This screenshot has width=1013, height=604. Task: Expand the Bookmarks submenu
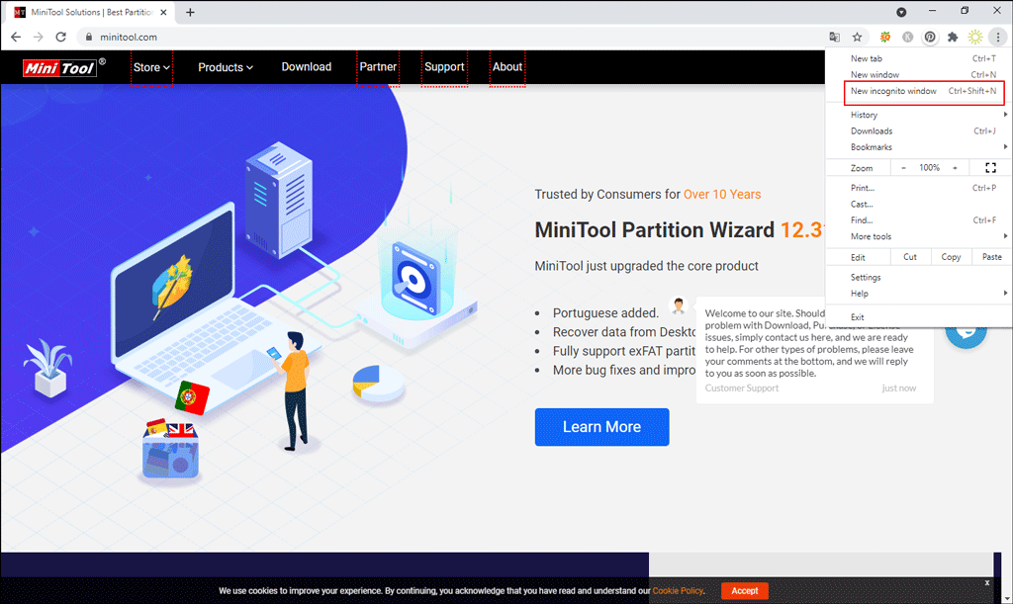point(919,147)
